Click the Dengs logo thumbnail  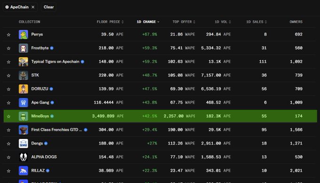pyautogui.click(x=23, y=144)
